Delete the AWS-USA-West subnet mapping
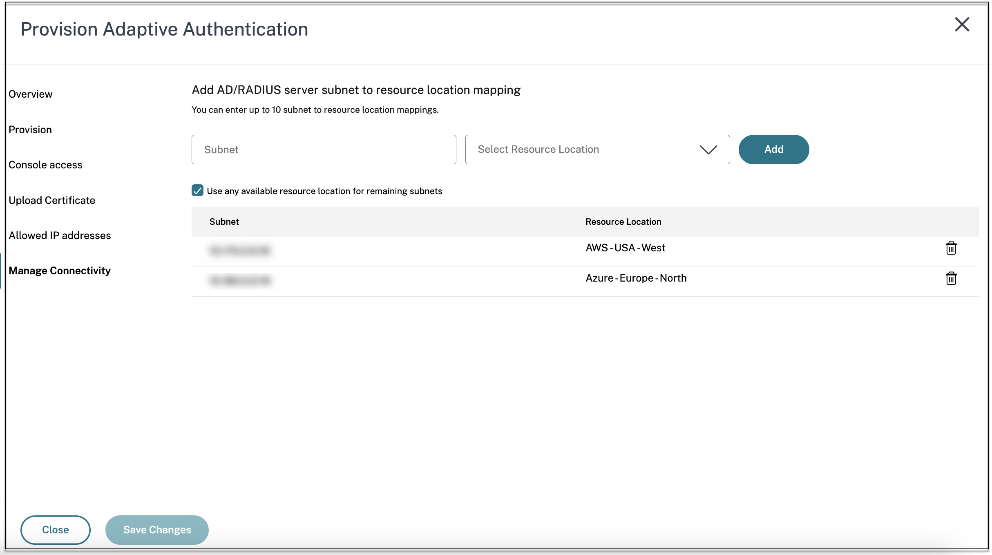The image size is (992, 555). coord(951,248)
